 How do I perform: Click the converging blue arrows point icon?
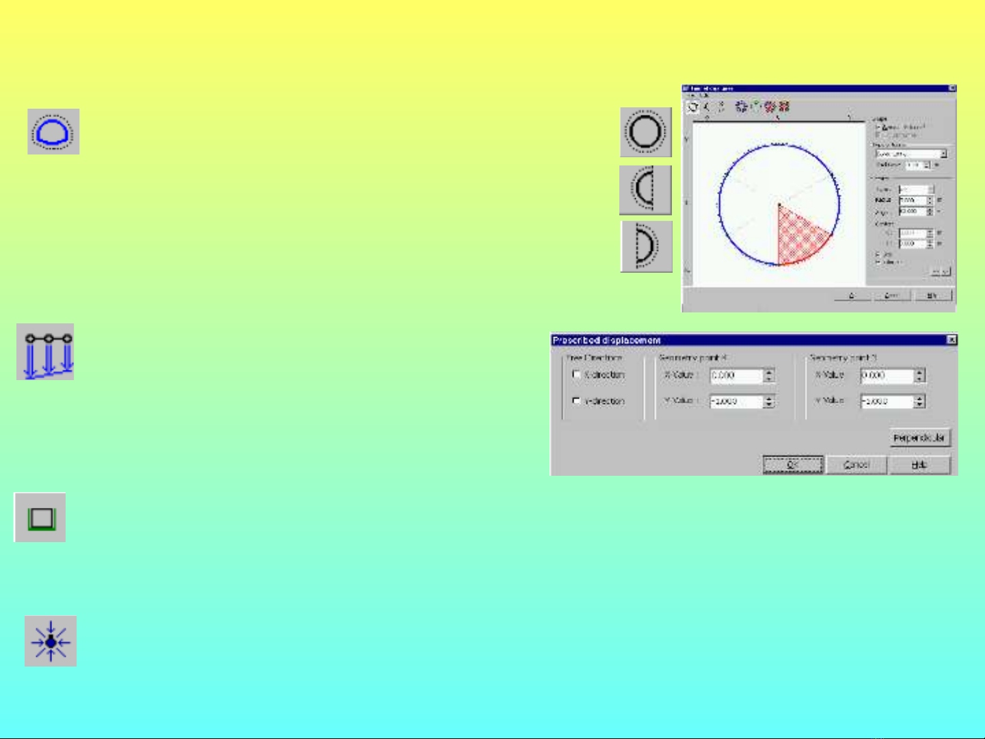(51, 641)
